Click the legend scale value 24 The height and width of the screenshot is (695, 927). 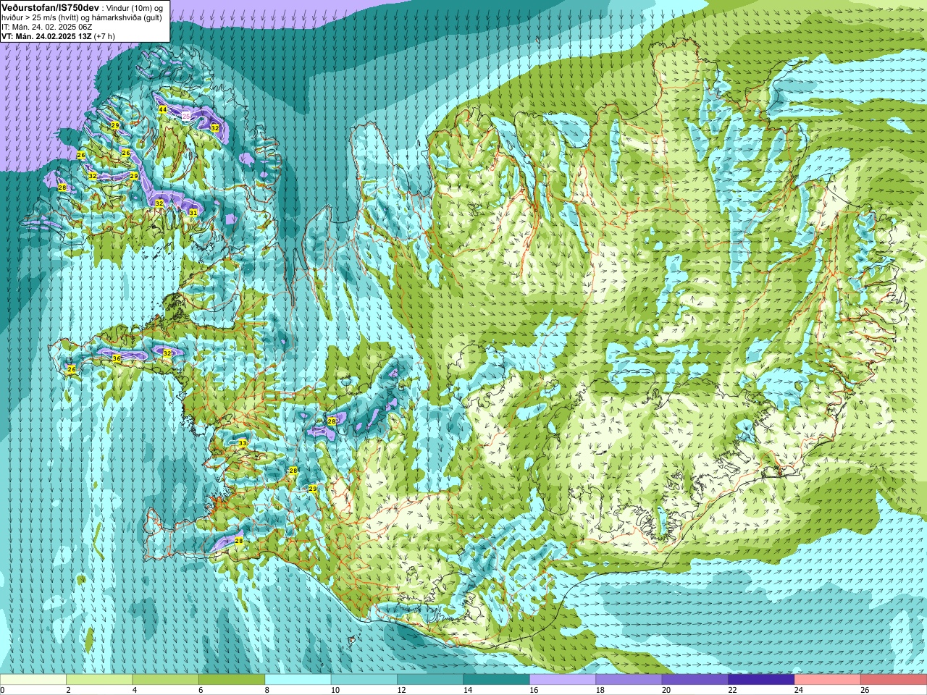pos(798,691)
